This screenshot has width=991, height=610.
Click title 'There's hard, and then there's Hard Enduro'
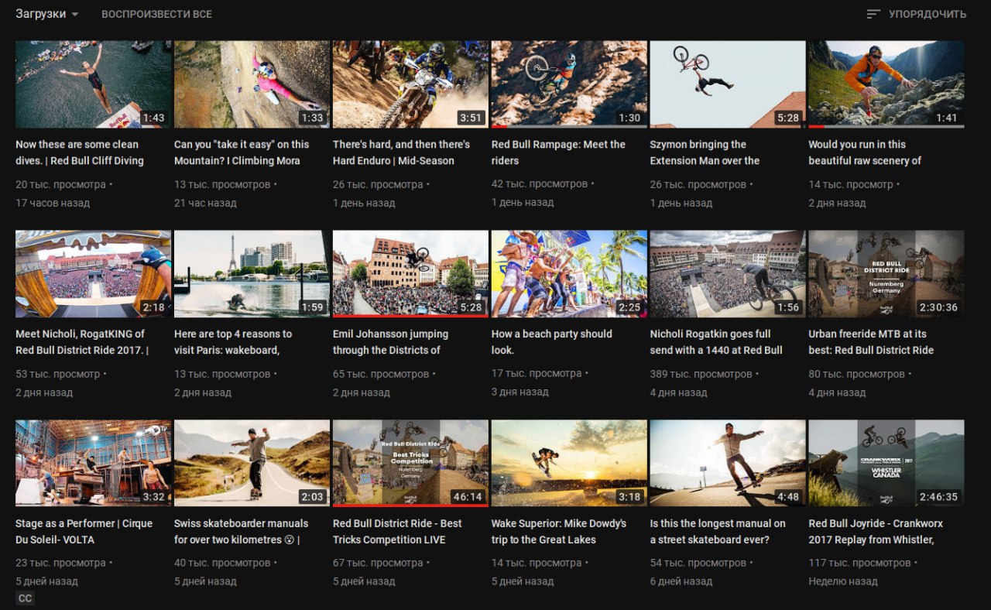click(401, 152)
